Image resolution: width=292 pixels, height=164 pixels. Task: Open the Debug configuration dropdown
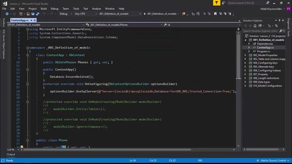(x=66, y=14)
